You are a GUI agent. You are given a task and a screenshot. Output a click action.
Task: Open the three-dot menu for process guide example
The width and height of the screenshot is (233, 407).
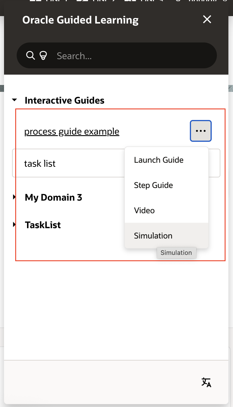[201, 131]
